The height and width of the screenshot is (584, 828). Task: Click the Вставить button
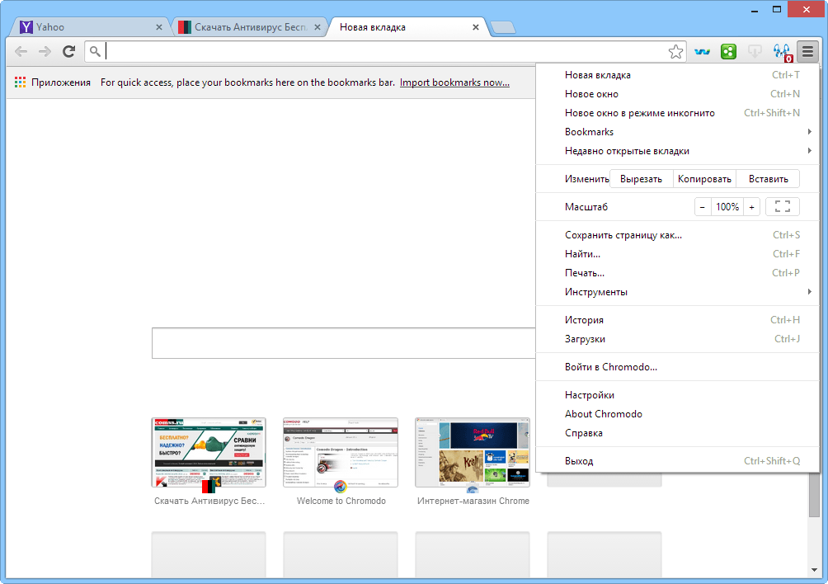769,179
